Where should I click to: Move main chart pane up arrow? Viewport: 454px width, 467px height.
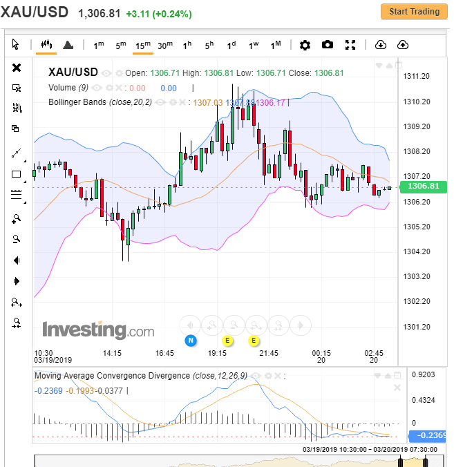(389, 65)
